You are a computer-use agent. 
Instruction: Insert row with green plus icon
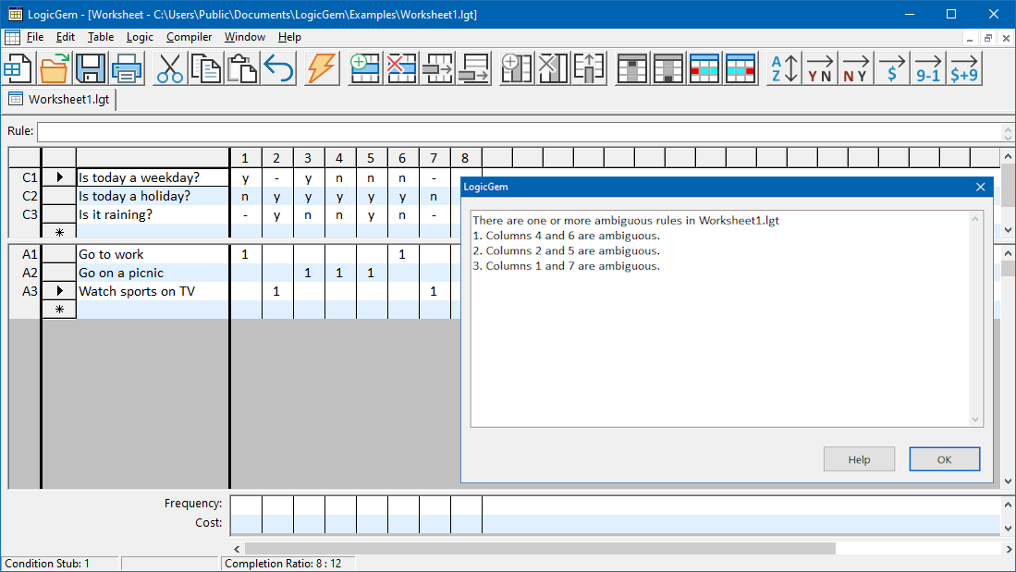[x=365, y=68]
